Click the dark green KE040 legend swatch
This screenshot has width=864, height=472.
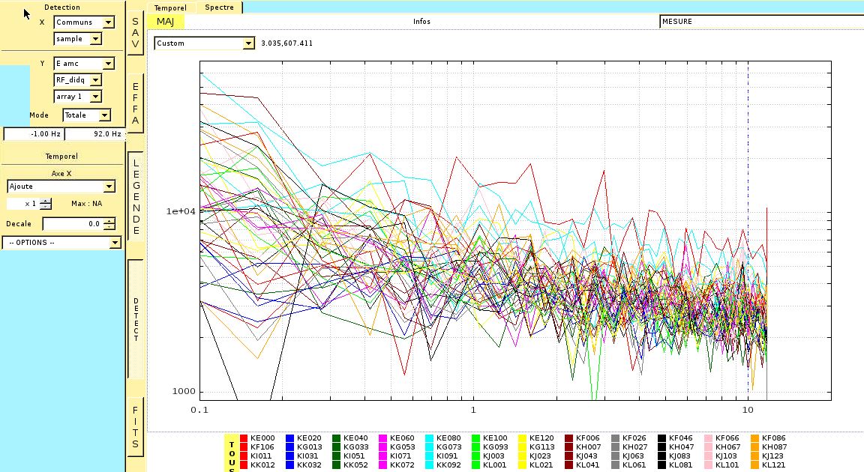[336, 438]
